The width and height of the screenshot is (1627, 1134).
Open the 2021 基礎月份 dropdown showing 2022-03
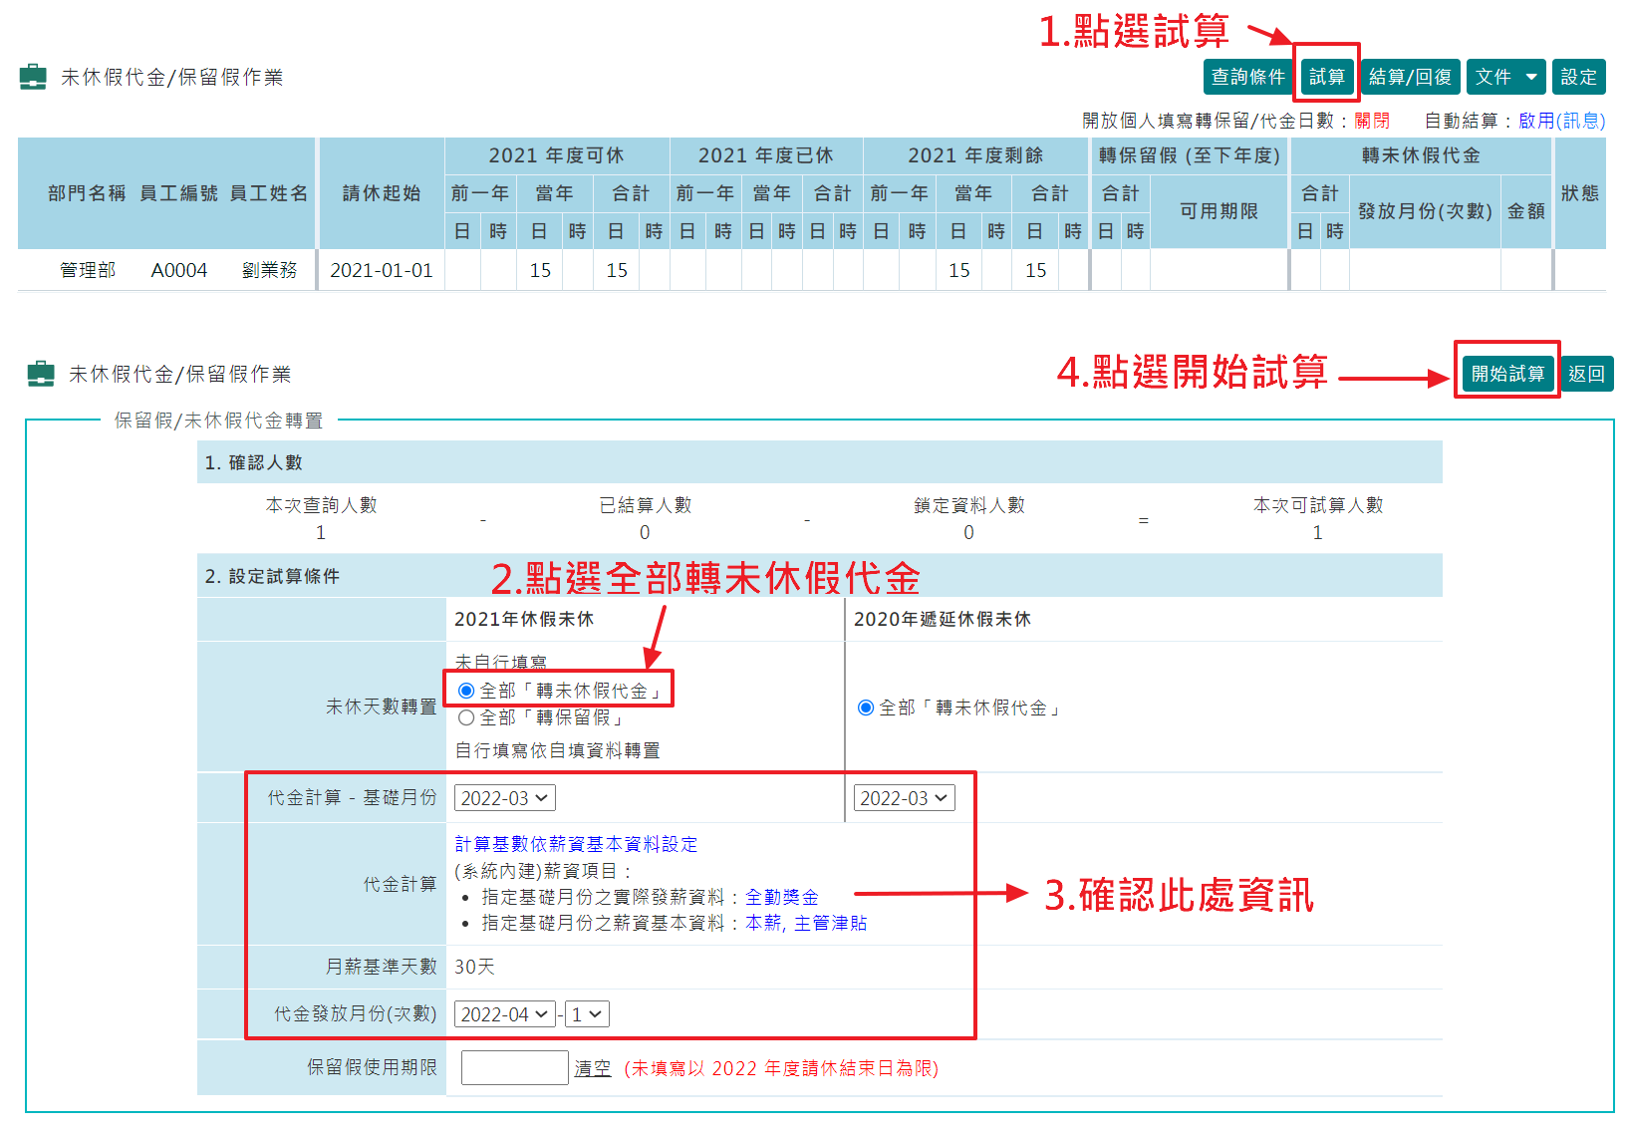point(504,797)
